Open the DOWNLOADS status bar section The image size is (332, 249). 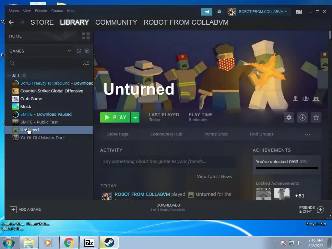click(168, 207)
